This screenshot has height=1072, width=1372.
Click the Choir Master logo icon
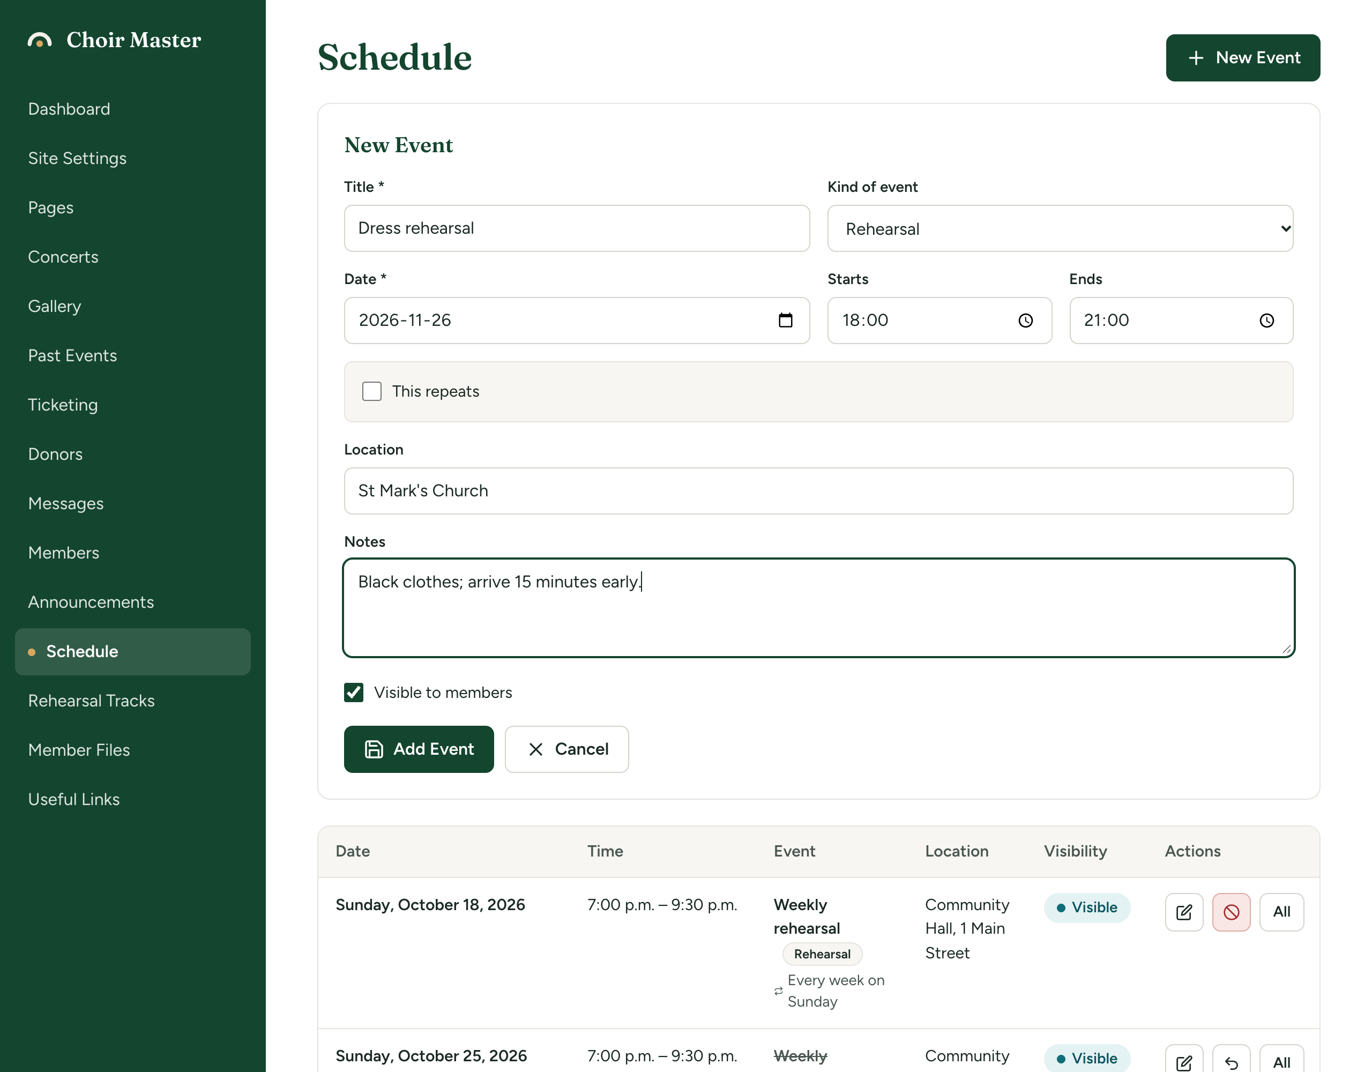point(40,40)
